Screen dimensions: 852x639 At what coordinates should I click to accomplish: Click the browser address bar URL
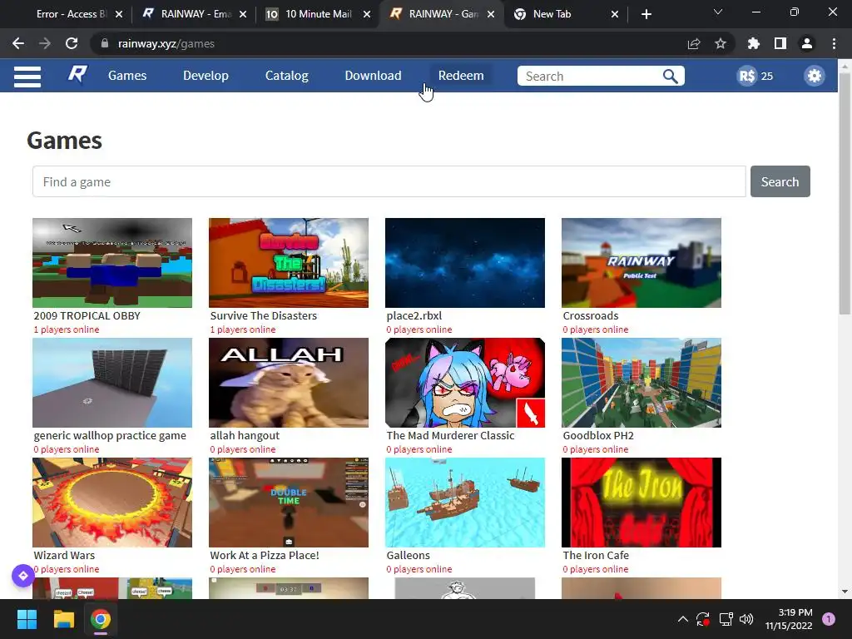(166, 43)
